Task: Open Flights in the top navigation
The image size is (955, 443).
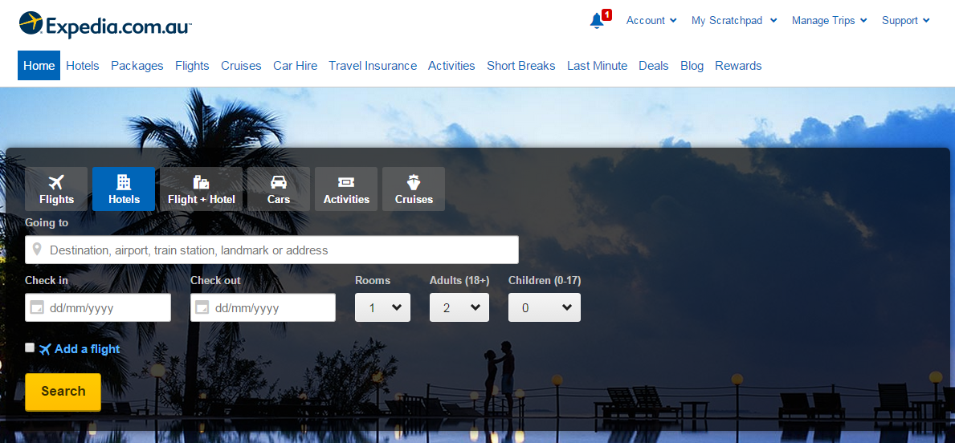Action: [192, 66]
